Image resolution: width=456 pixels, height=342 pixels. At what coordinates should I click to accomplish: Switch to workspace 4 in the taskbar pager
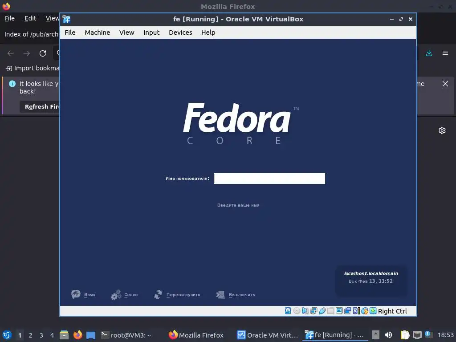click(x=52, y=335)
